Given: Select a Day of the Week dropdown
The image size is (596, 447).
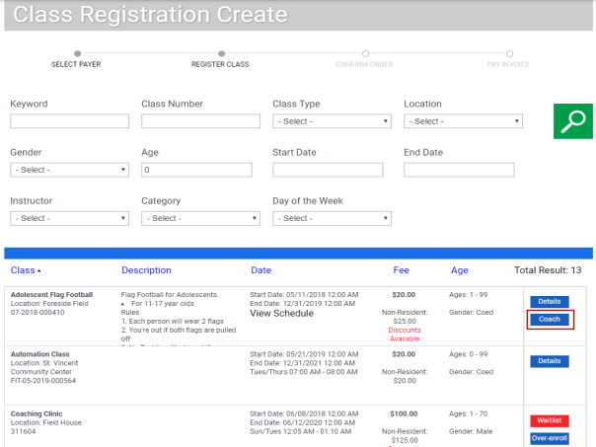Looking at the screenshot, I should coord(332,218).
